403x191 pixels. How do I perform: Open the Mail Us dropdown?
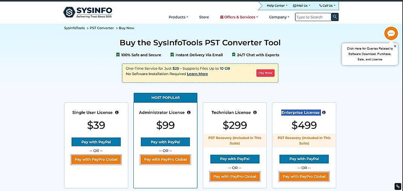(x=301, y=5)
